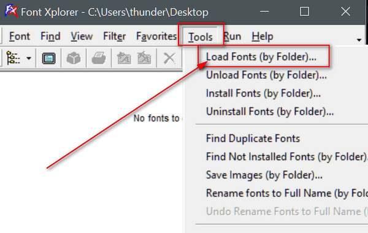Click the toolbar overflow arrow at menu bar end
This screenshot has width=368, height=233.
click(359, 40)
